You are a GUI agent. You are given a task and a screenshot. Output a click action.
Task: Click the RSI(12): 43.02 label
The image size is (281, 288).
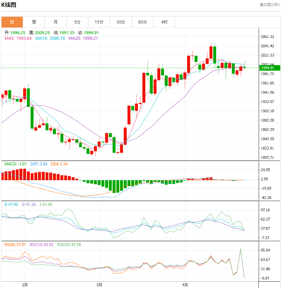42,245
